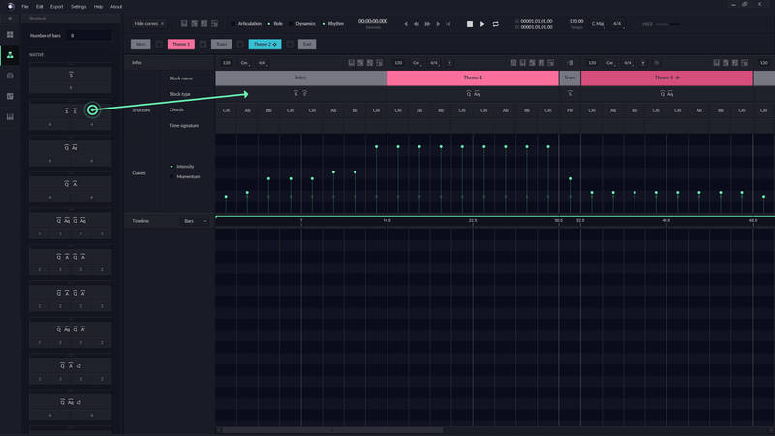
Task: Click the rewind transport icon
Action: tap(417, 24)
